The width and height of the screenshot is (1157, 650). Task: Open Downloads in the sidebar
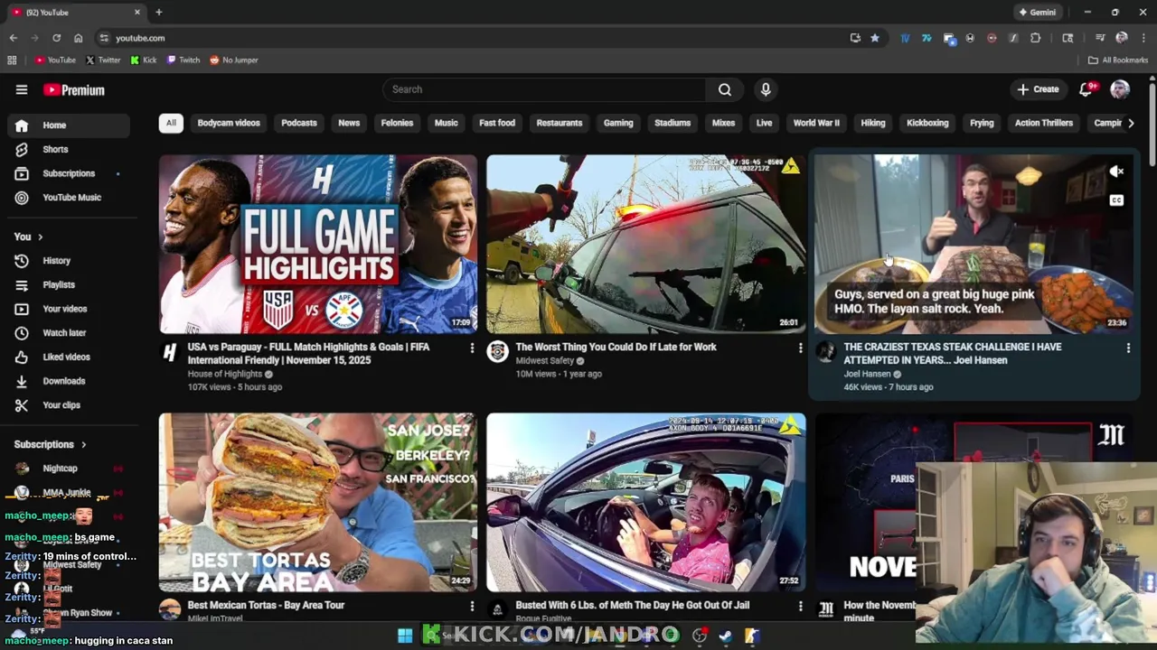click(x=67, y=381)
